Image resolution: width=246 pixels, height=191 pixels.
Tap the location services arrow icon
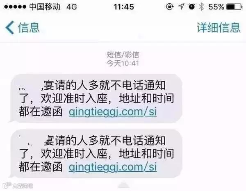pyautogui.click(x=181, y=7)
